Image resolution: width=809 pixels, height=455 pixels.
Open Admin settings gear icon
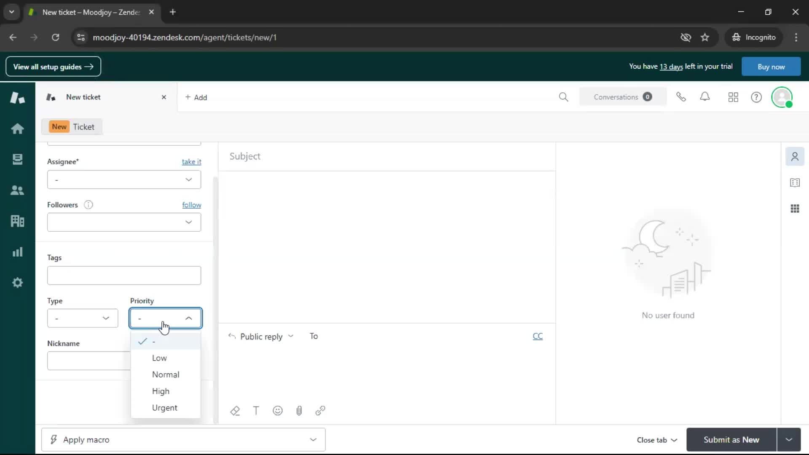point(17,283)
